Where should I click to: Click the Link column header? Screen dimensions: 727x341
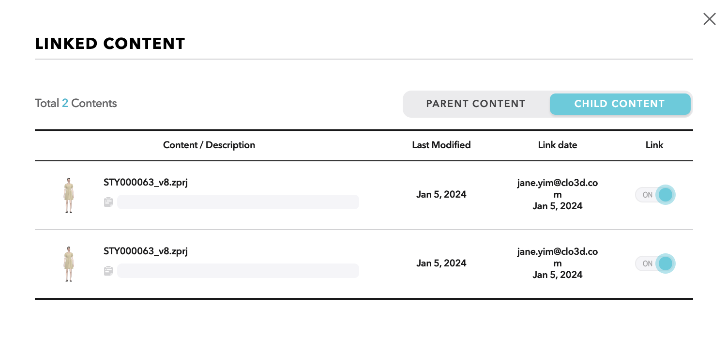(654, 145)
